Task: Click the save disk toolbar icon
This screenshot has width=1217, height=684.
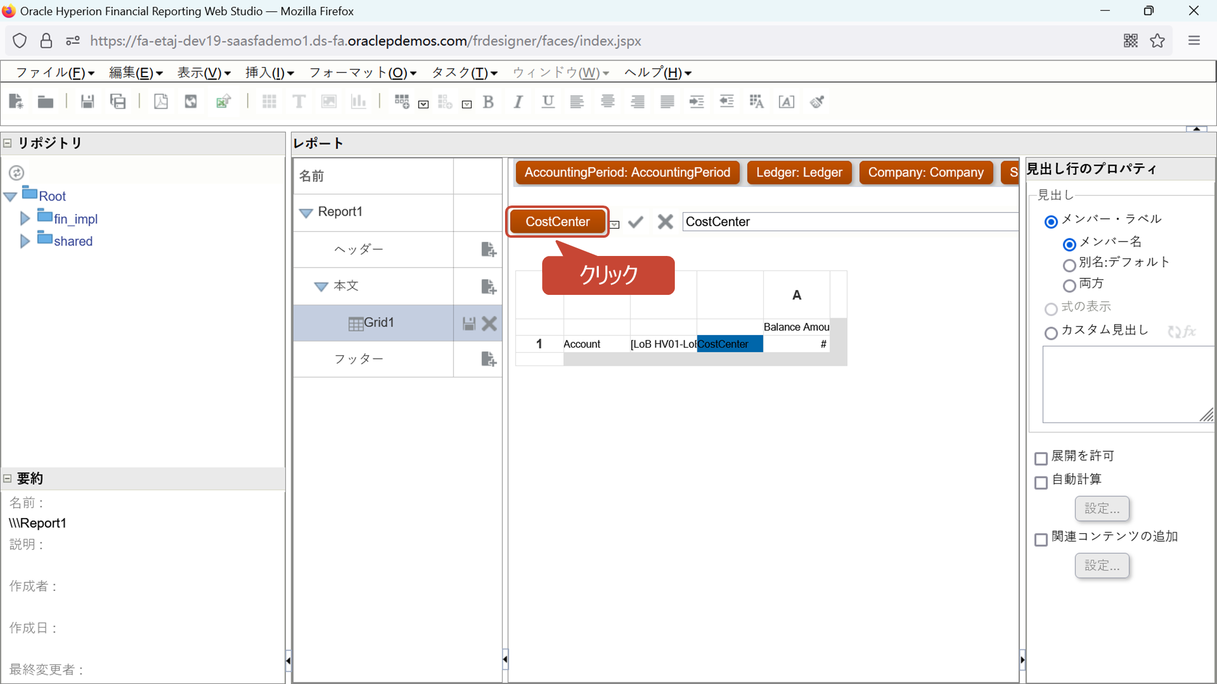Action: [88, 102]
